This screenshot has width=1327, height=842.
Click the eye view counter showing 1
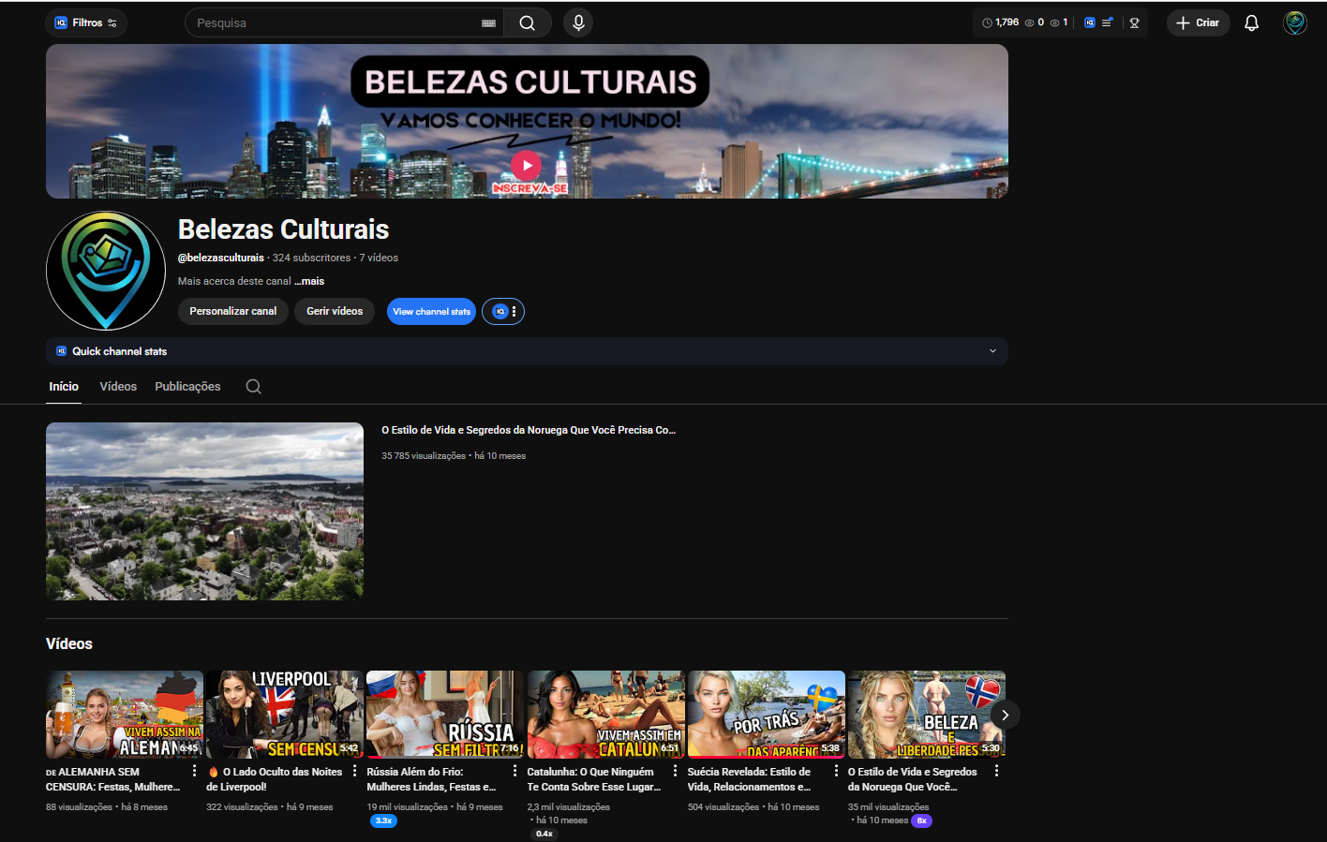[1059, 22]
